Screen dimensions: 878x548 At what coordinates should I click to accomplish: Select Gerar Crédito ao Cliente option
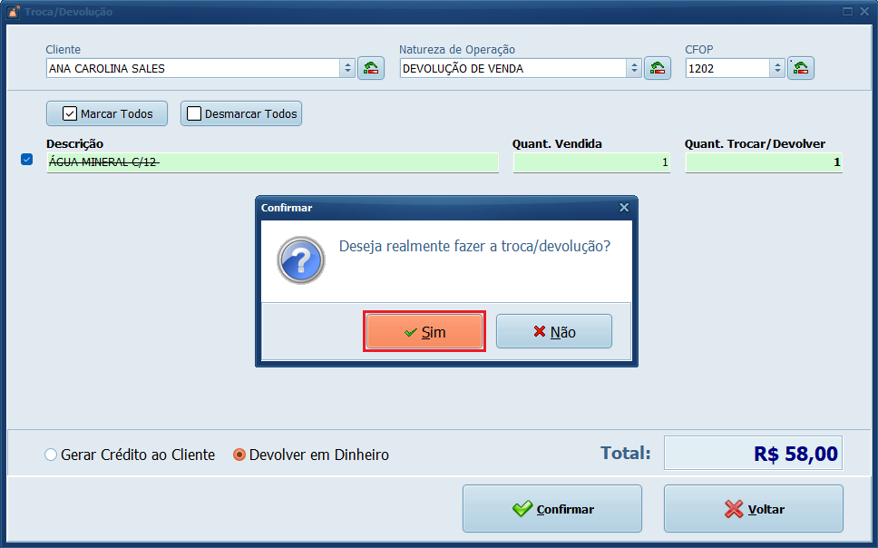tap(51, 455)
